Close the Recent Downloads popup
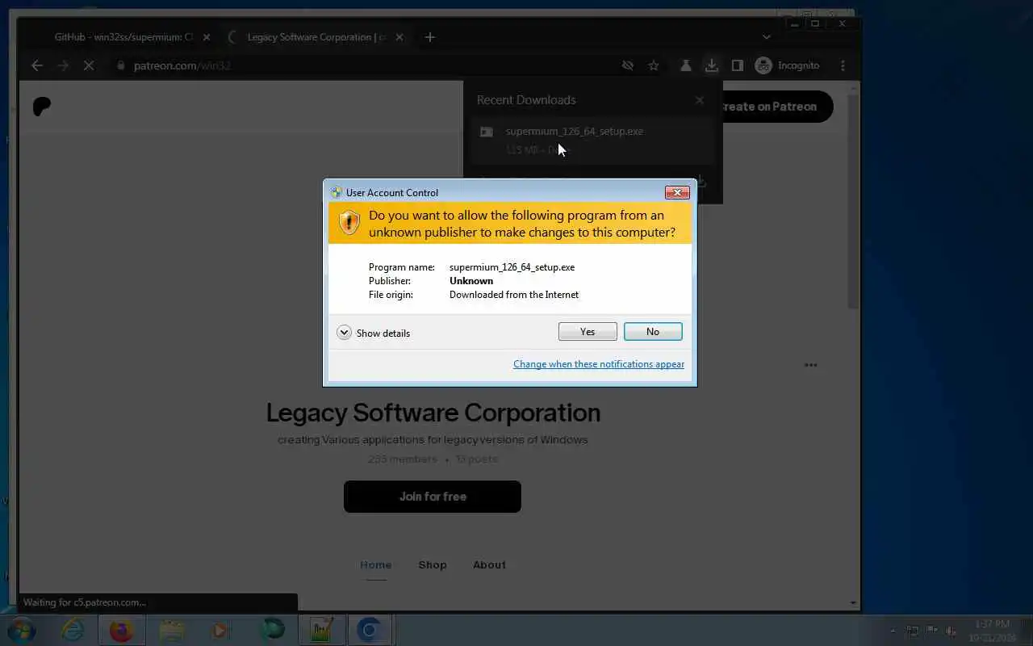 700,100
